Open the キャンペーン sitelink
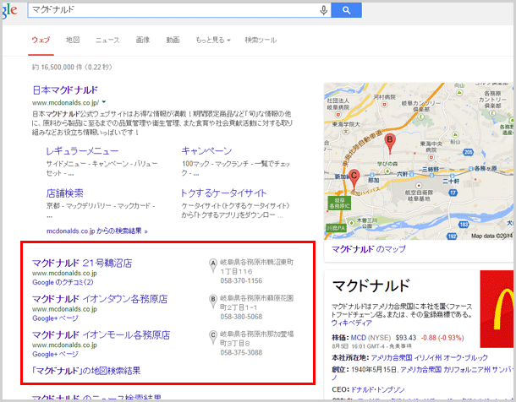This screenshot has height=402, width=516. [206, 150]
